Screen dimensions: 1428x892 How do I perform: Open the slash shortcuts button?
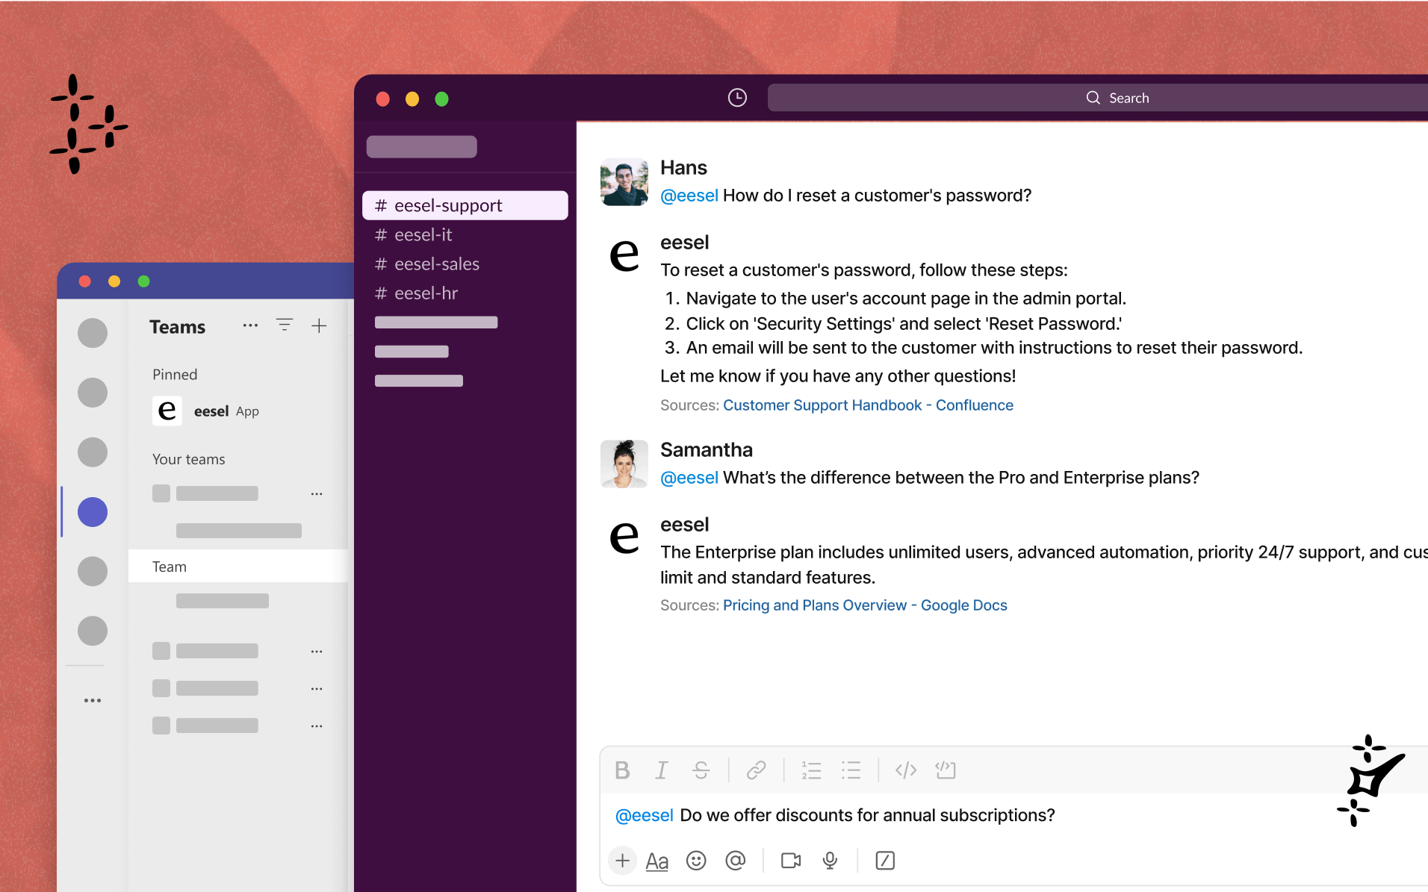(x=885, y=861)
